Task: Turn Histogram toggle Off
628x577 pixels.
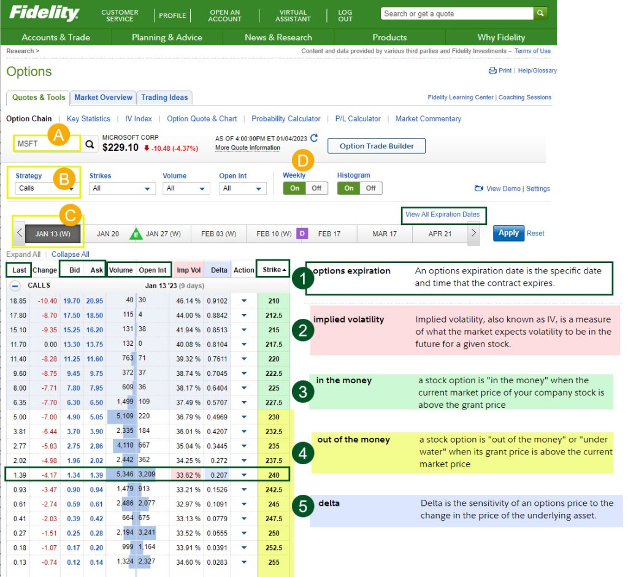Action: click(x=370, y=188)
